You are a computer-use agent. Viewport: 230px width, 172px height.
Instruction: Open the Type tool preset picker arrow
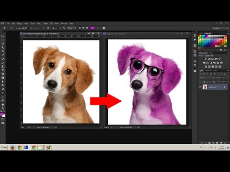[x=7, y=28]
